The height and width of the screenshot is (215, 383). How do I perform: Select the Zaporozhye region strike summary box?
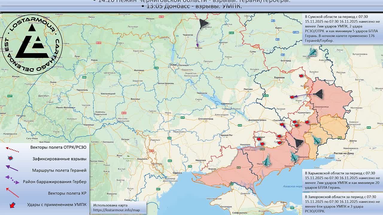coord(342,204)
